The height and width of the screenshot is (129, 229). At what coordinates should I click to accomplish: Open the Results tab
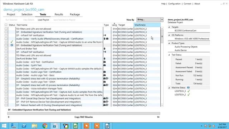pyautogui.click(x=59, y=14)
